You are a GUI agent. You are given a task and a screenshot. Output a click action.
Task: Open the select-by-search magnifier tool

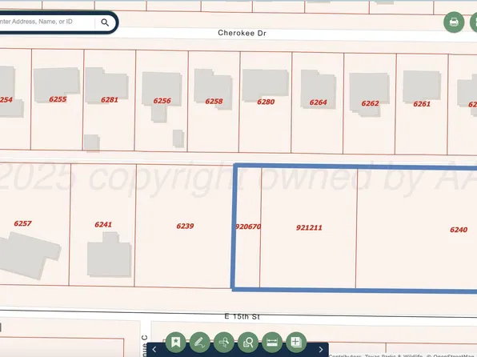pos(224,342)
